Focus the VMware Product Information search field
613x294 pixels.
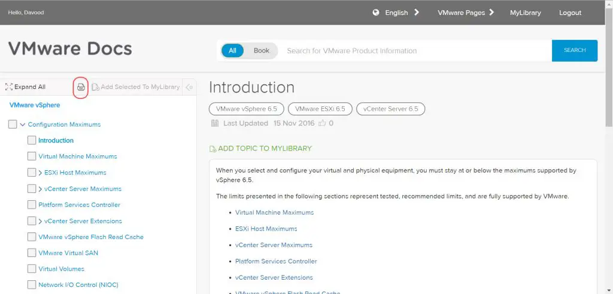click(x=413, y=51)
